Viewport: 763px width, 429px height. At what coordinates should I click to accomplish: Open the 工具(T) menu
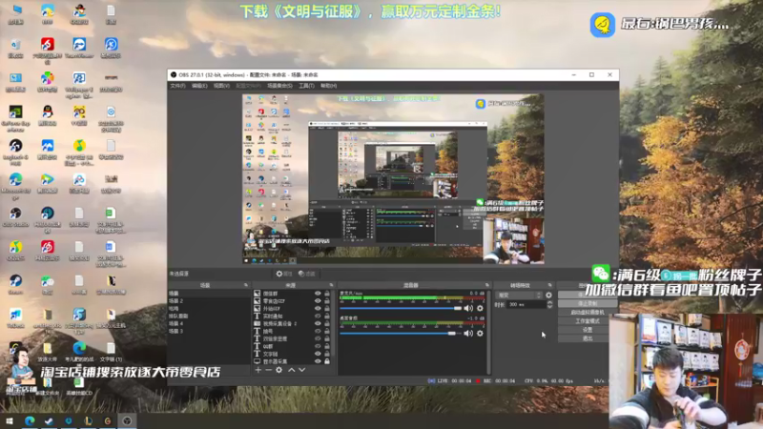(306, 86)
